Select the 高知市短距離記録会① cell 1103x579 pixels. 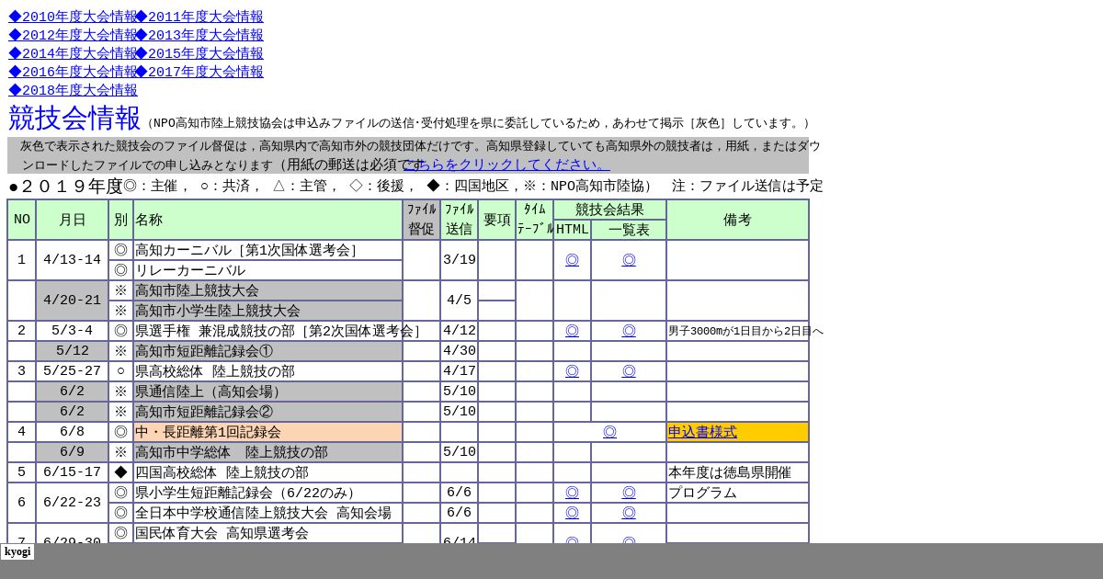coord(267,351)
